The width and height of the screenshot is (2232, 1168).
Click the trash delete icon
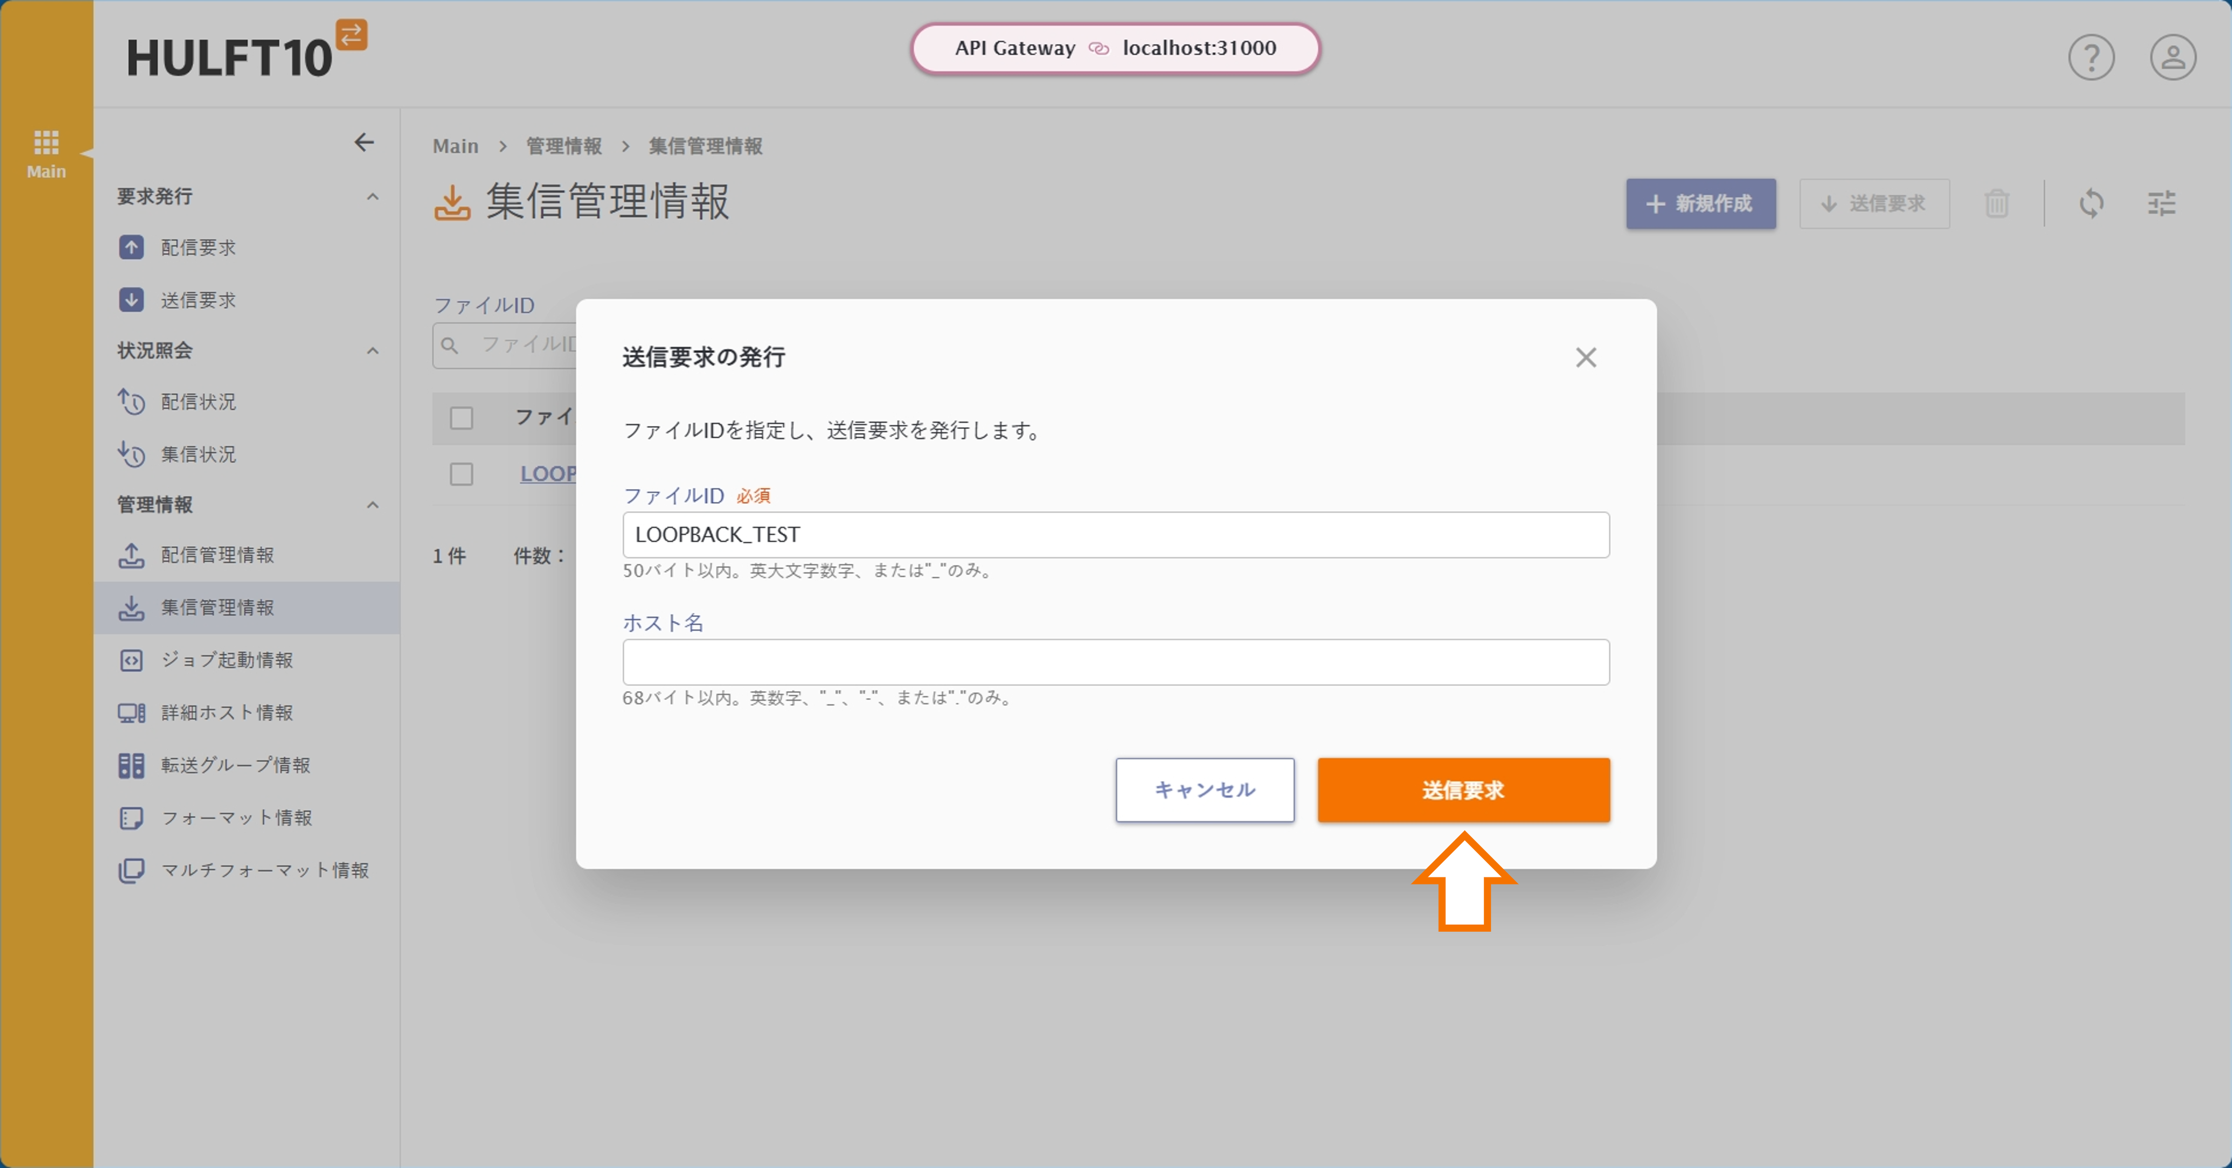(x=1997, y=203)
